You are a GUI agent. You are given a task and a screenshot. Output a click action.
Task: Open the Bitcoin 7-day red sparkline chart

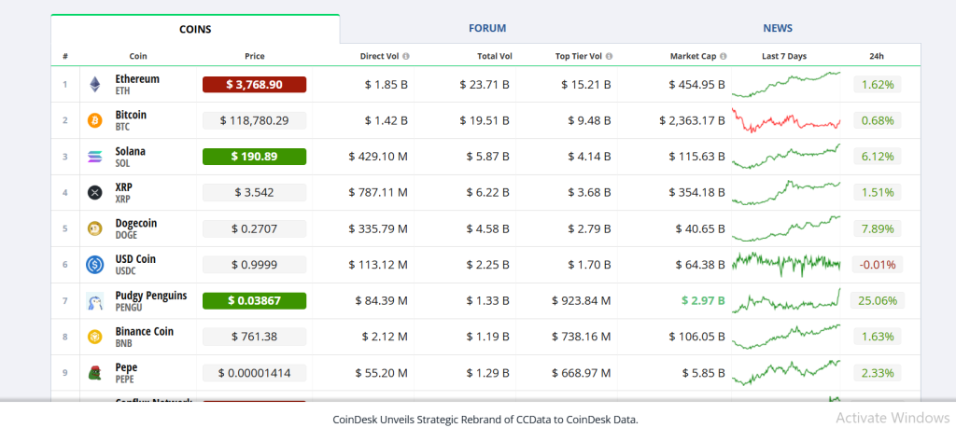coord(786,120)
